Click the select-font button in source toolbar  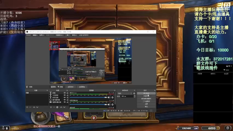tap(70, 87)
